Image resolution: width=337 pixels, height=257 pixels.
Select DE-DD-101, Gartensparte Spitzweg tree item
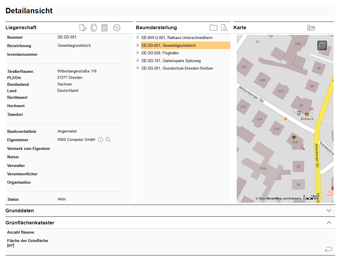[171, 61]
